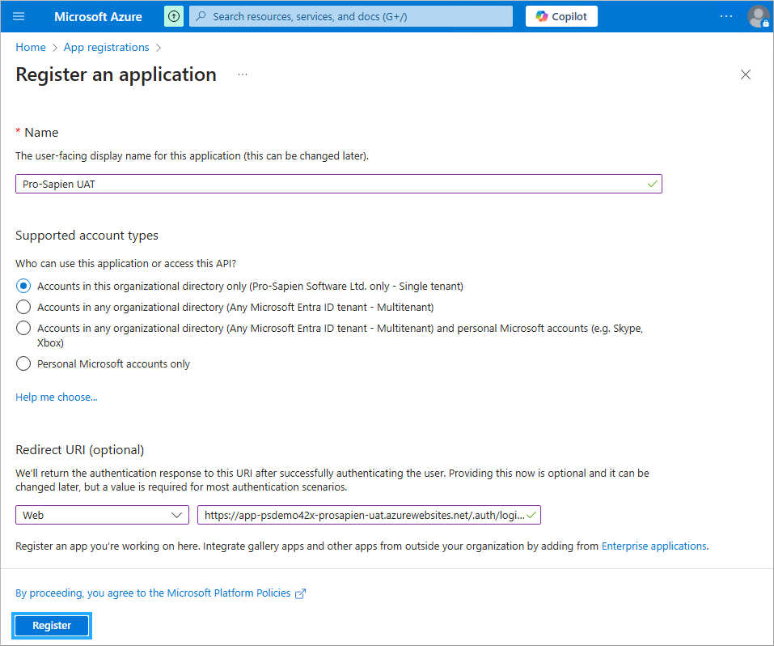Open Copilot from the header
Image resolution: width=774 pixels, height=646 pixels.
click(561, 16)
